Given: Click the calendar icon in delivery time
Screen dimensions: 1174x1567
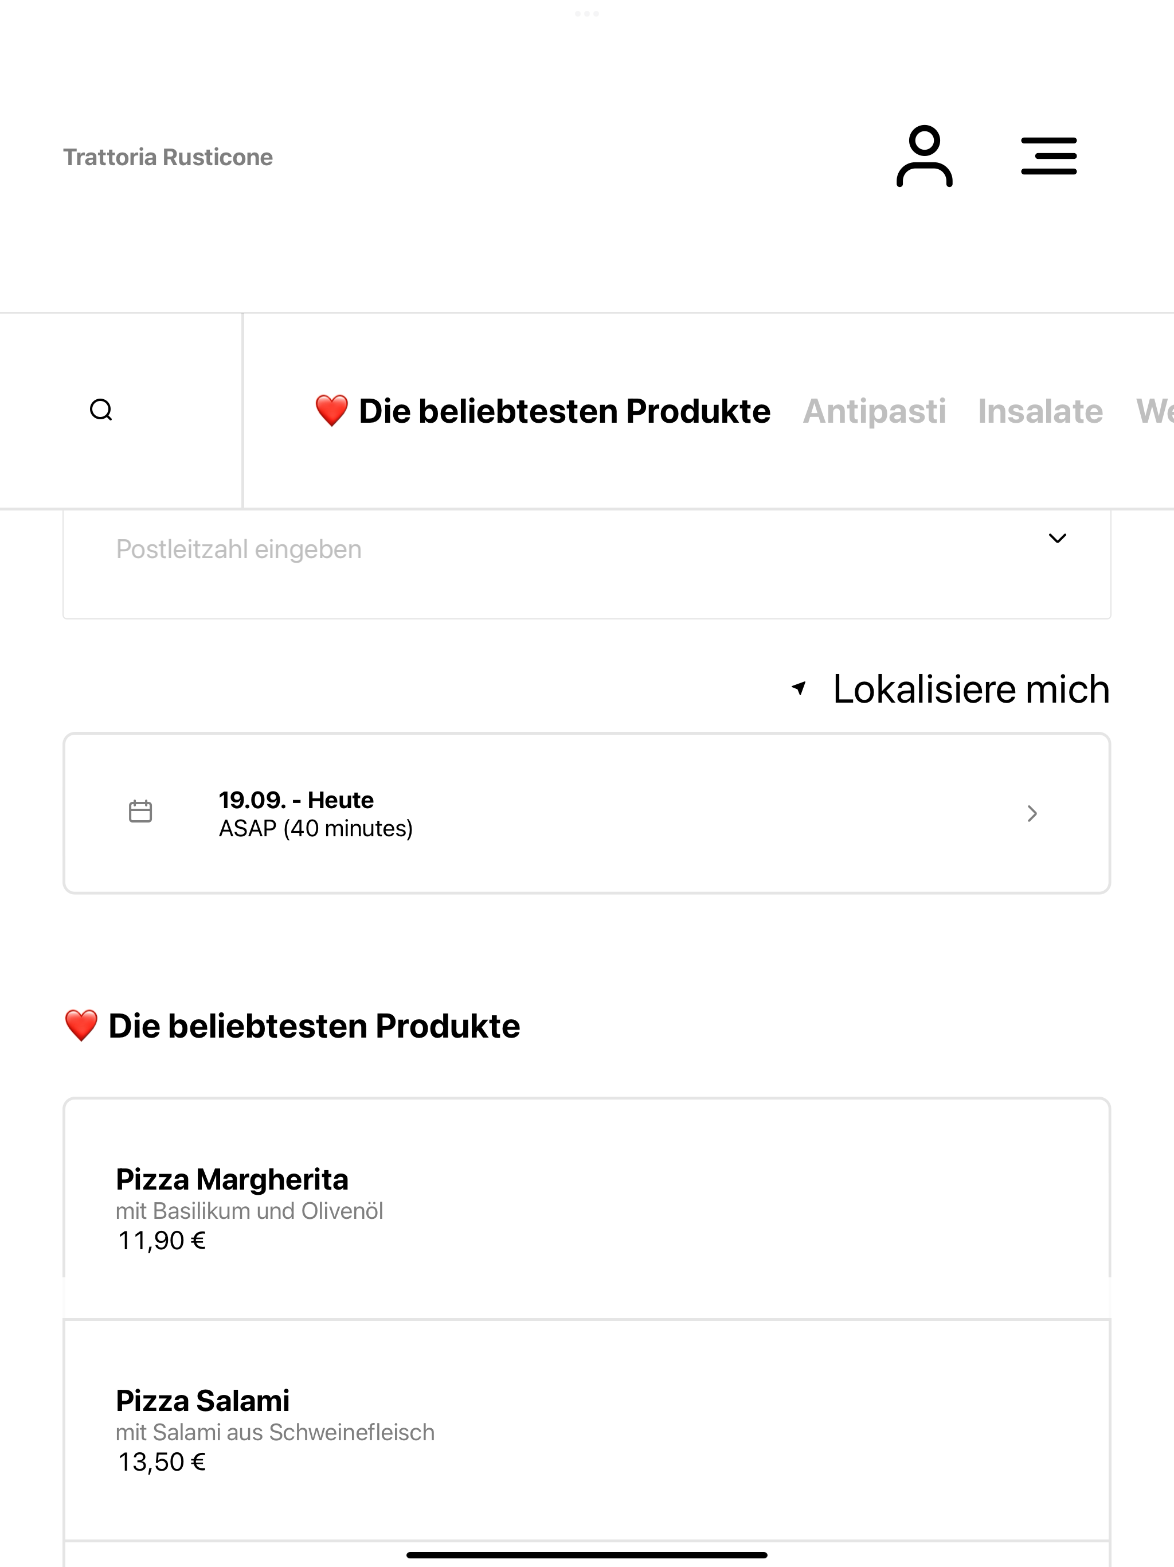Looking at the screenshot, I should tap(140, 812).
